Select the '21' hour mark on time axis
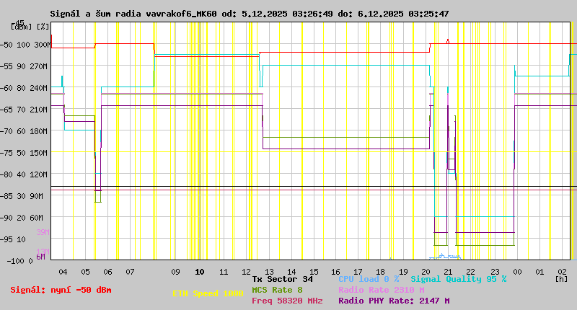The height and width of the screenshot is (310, 577). tap(448, 272)
